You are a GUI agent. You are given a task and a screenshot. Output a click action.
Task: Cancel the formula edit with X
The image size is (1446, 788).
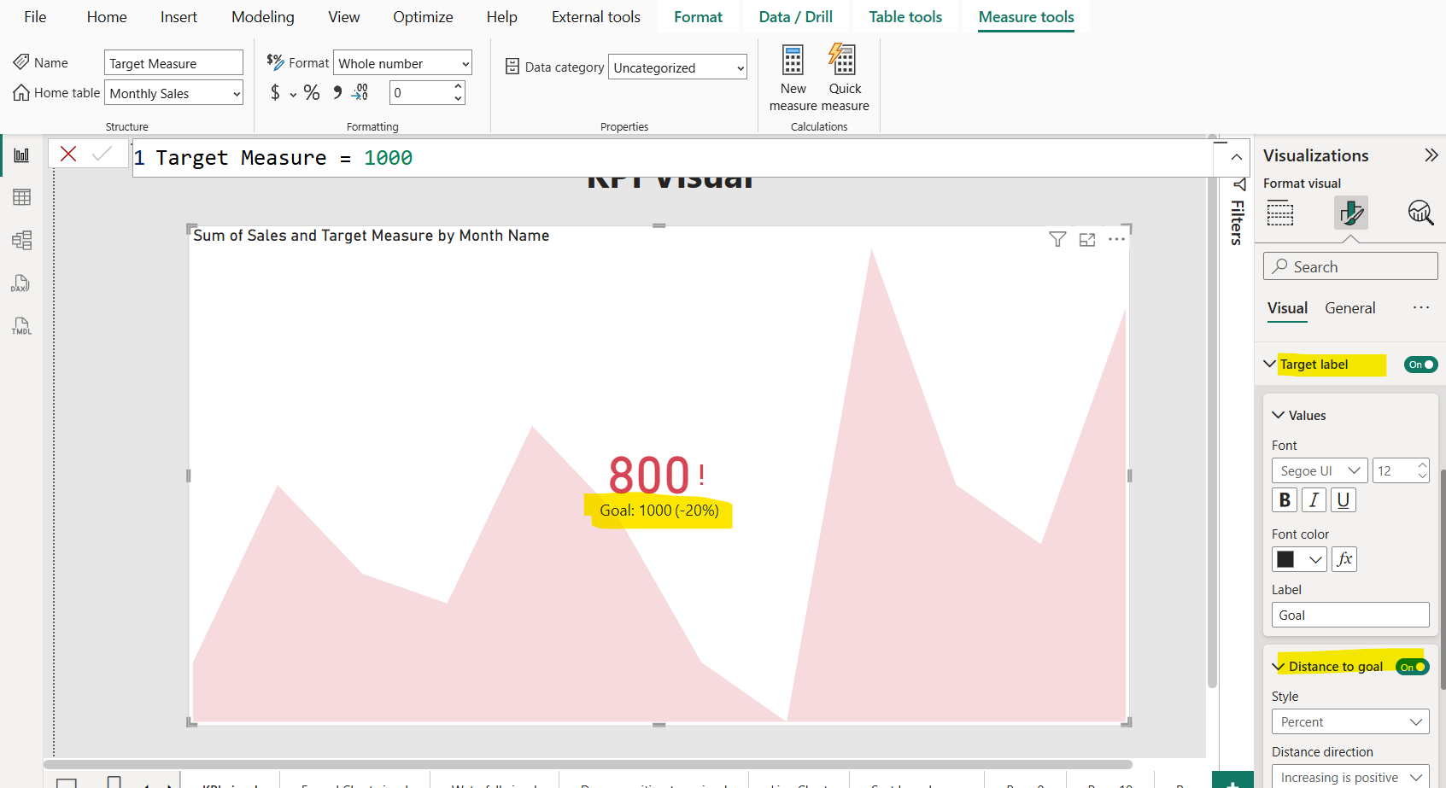pos(68,154)
